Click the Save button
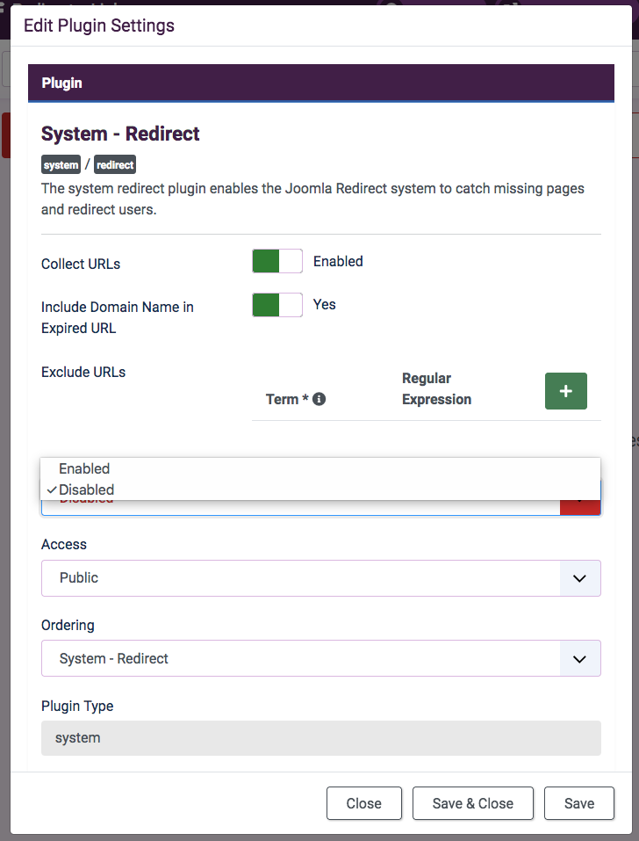The image size is (639, 841). click(x=579, y=803)
